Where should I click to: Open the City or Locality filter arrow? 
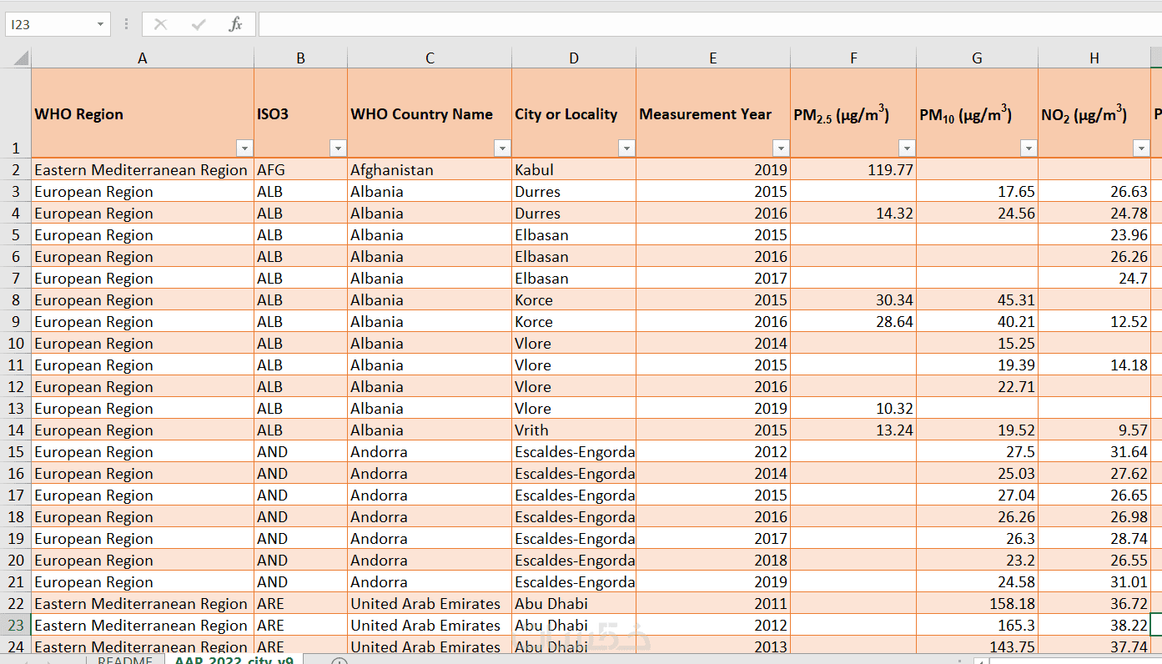pyautogui.click(x=626, y=148)
